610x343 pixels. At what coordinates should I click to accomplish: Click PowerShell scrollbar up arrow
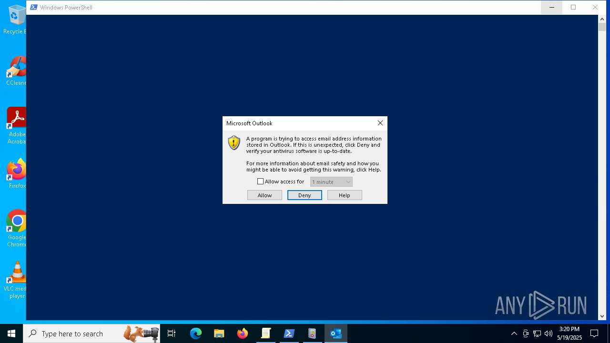[x=602, y=19]
